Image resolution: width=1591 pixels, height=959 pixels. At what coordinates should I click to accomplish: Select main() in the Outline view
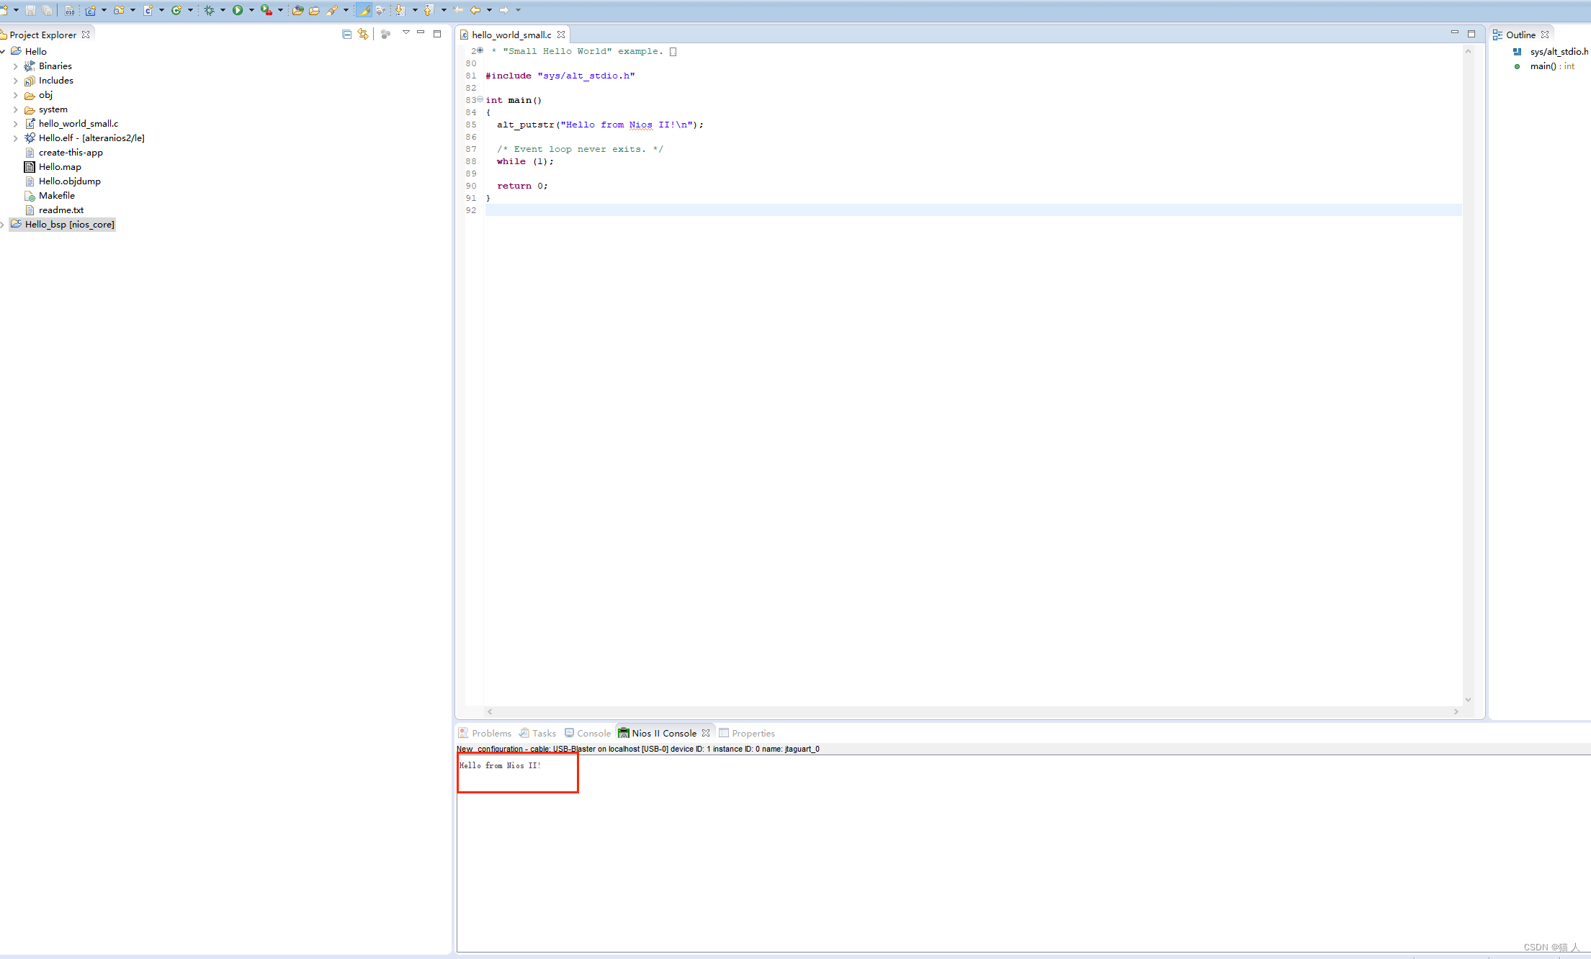(1543, 66)
